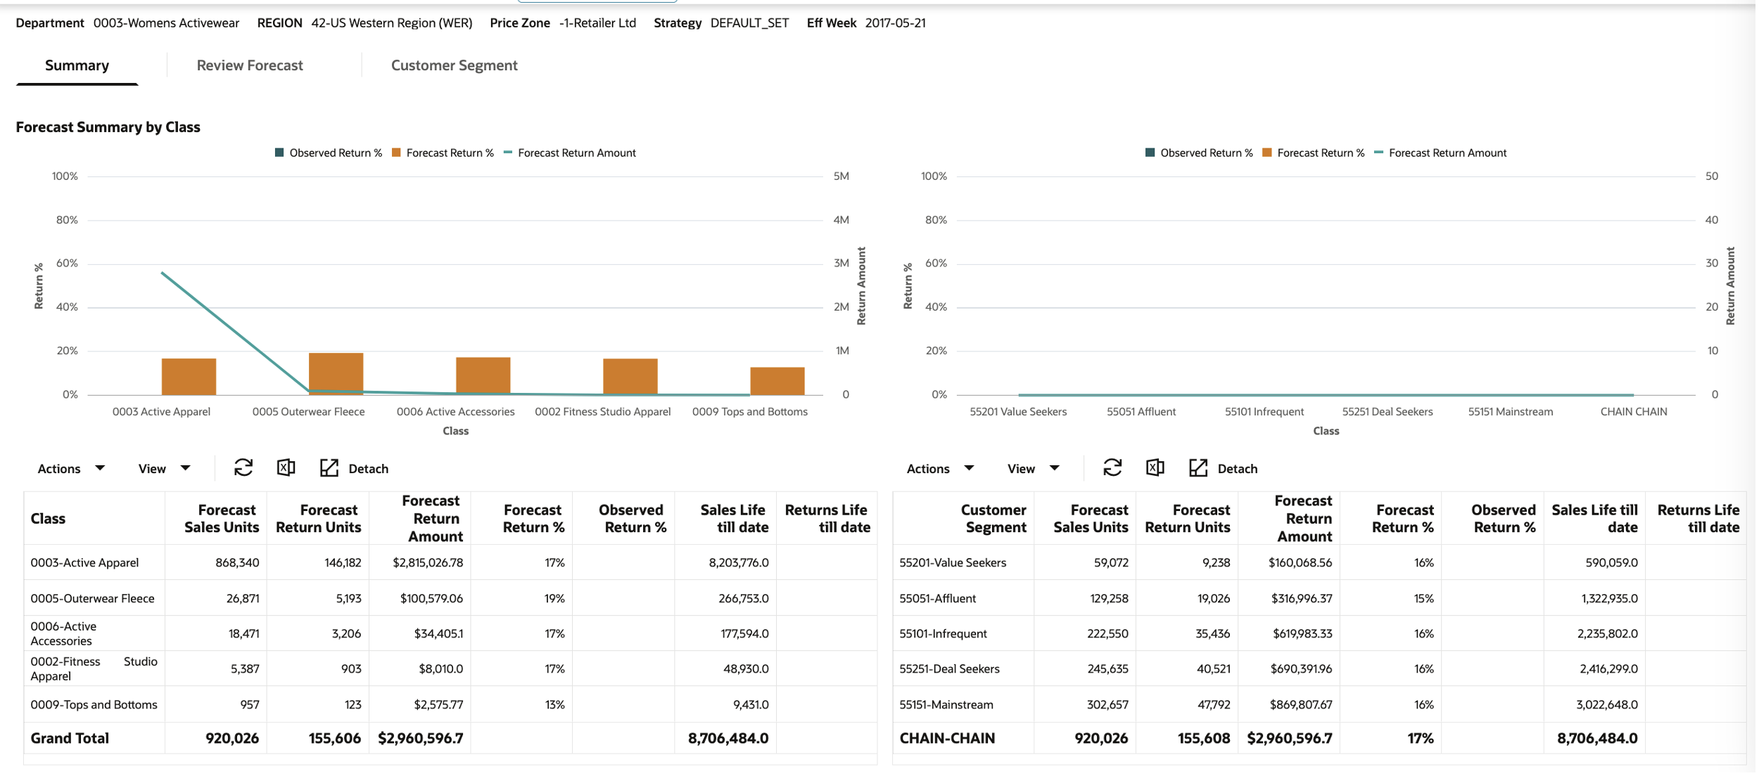Toggle Forecast Return % legend in left chart
The image size is (1759, 776).
pyautogui.click(x=443, y=153)
